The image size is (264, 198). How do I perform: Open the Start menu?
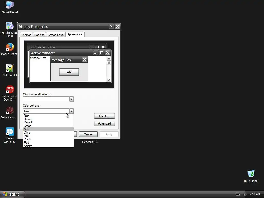[x=12, y=194]
